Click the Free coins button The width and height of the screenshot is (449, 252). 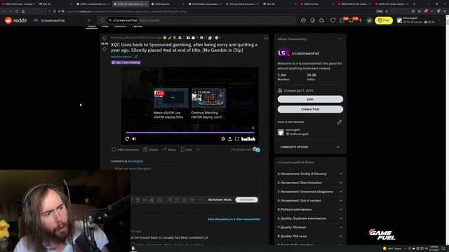coord(384,20)
